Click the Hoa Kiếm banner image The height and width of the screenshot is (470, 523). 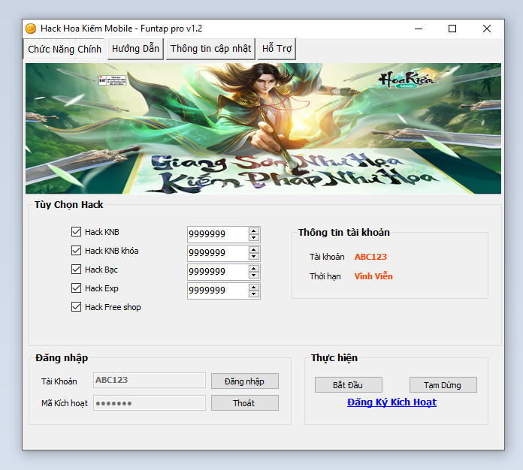pyautogui.click(x=263, y=128)
